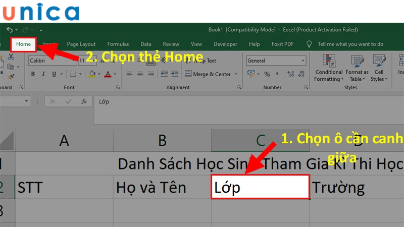Viewport: 404px width, 227px height.
Task: Open the Data ribbon tab
Action: (146, 44)
